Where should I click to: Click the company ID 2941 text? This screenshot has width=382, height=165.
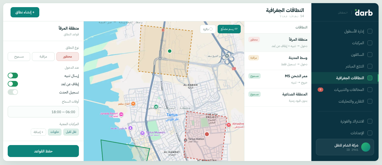(x=352, y=150)
